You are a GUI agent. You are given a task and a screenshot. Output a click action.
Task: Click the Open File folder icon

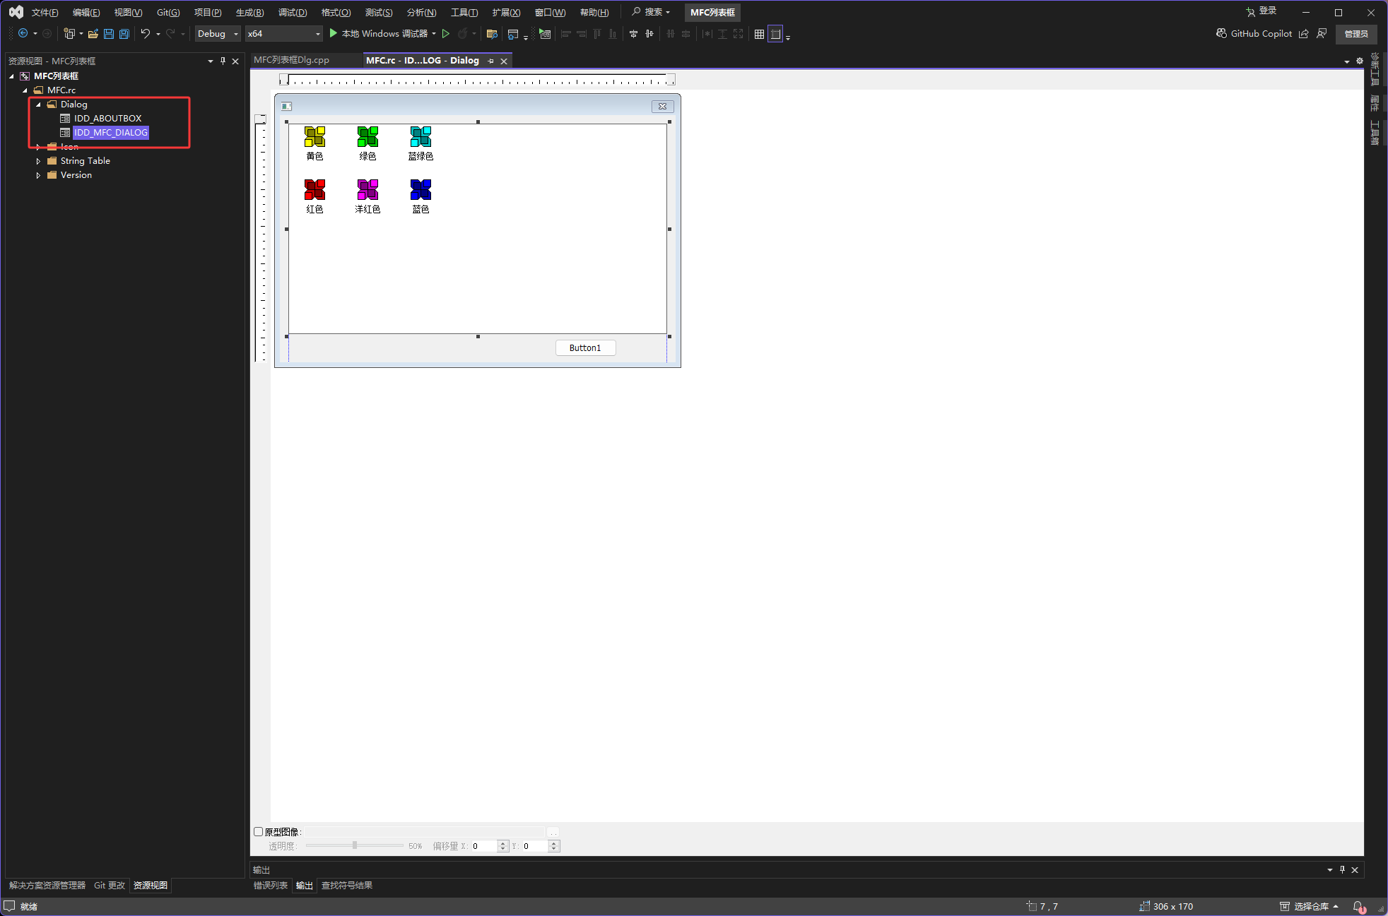click(x=93, y=34)
